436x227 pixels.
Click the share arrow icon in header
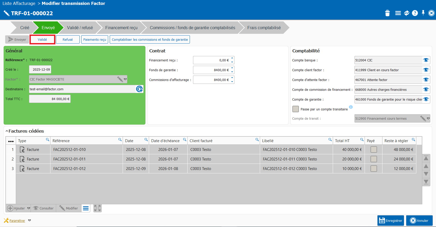(x=407, y=13)
